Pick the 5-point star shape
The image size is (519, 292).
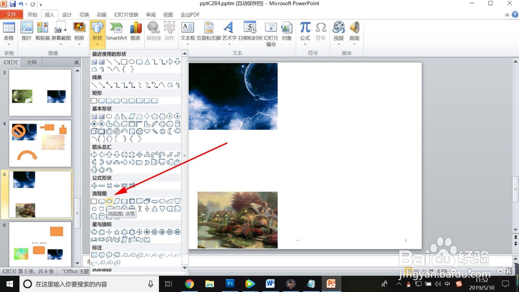click(116, 232)
